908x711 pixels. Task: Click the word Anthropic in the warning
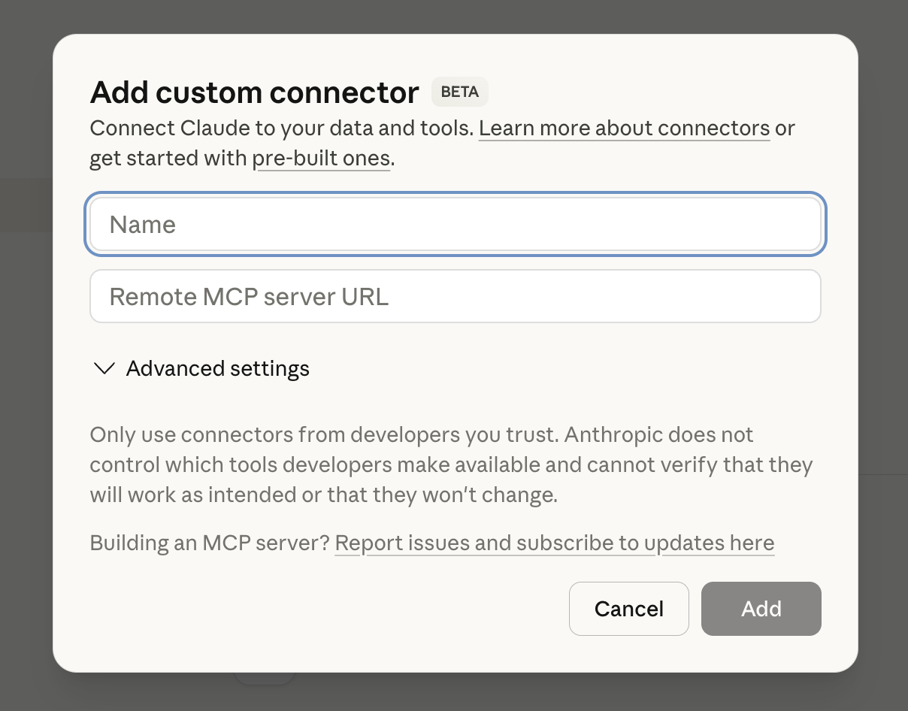(x=612, y=435)
